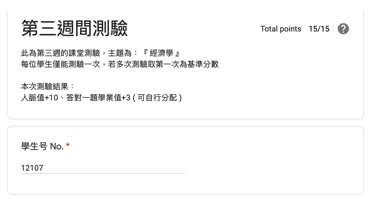Screen dimensions: 371x199
Task: Click the dotted underline below 12107
Action: tap(103, 174)
